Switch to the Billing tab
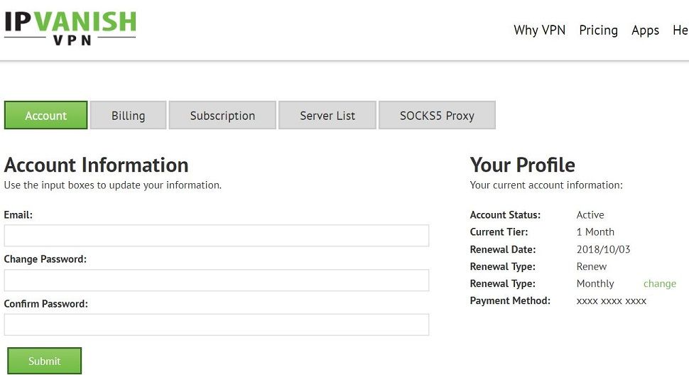689x387 pixels. tap(128, 116)
